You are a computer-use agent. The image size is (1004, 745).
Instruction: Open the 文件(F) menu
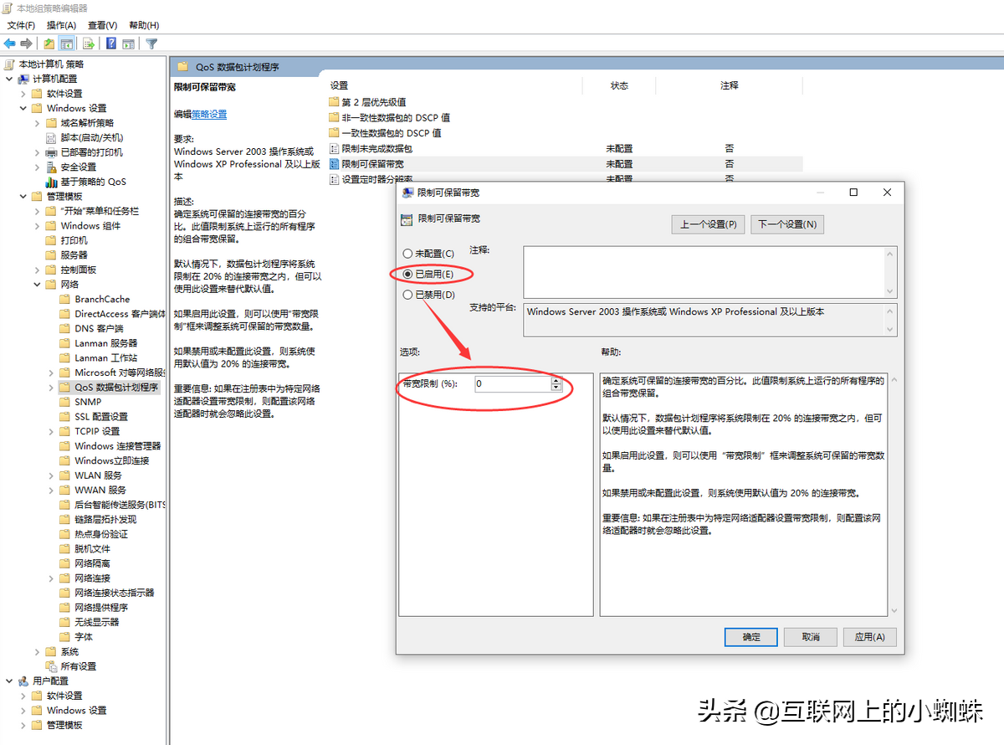[x=21, y=25]
